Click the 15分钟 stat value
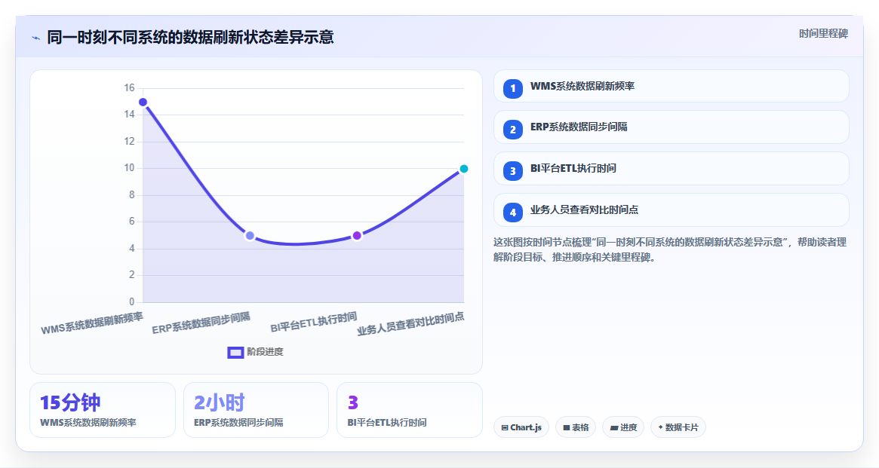 (x=70, y=402)
